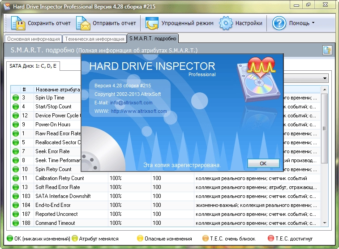
Task: Click the status icon for Device Power Cycle row
Action: 16,116
